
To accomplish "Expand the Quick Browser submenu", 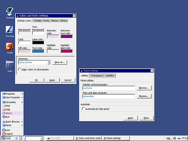I will pos(13,122).
